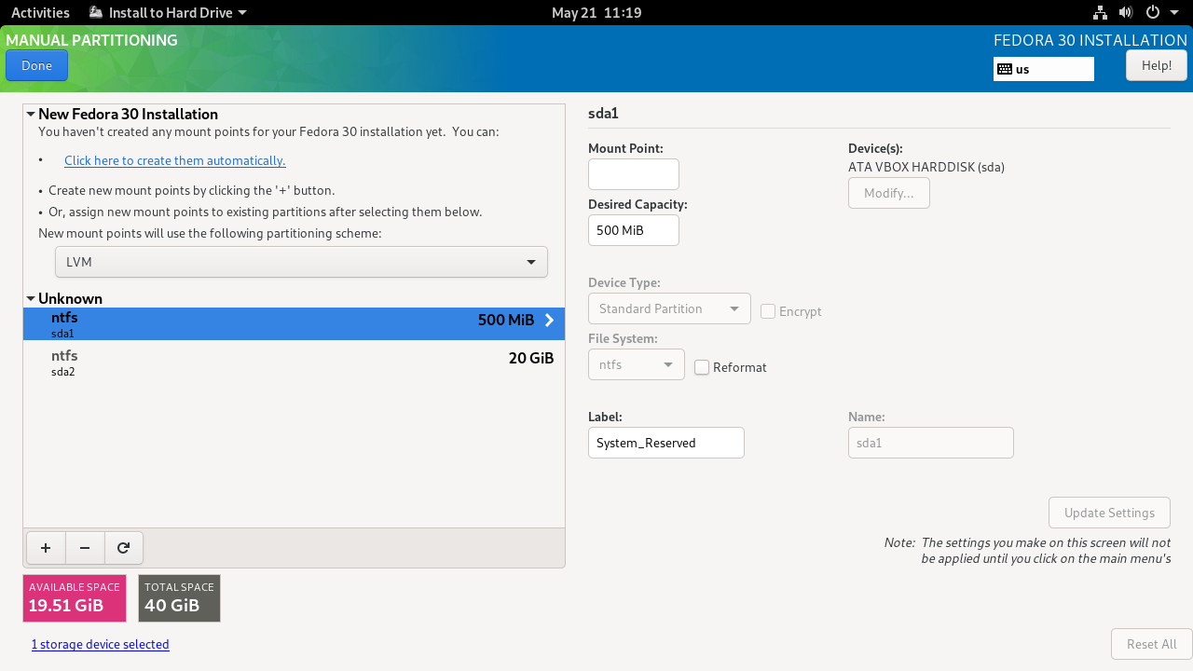The image size is (1193, 671).
Task: Open the File System ntfs dropdown
Action: click(637, 364)
